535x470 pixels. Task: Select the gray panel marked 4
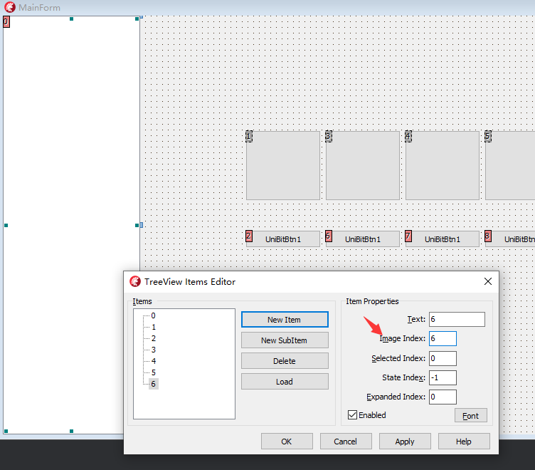(x=443, y=165)
